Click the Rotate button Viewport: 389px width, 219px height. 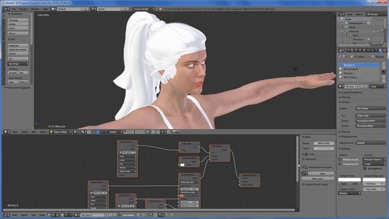18,24
